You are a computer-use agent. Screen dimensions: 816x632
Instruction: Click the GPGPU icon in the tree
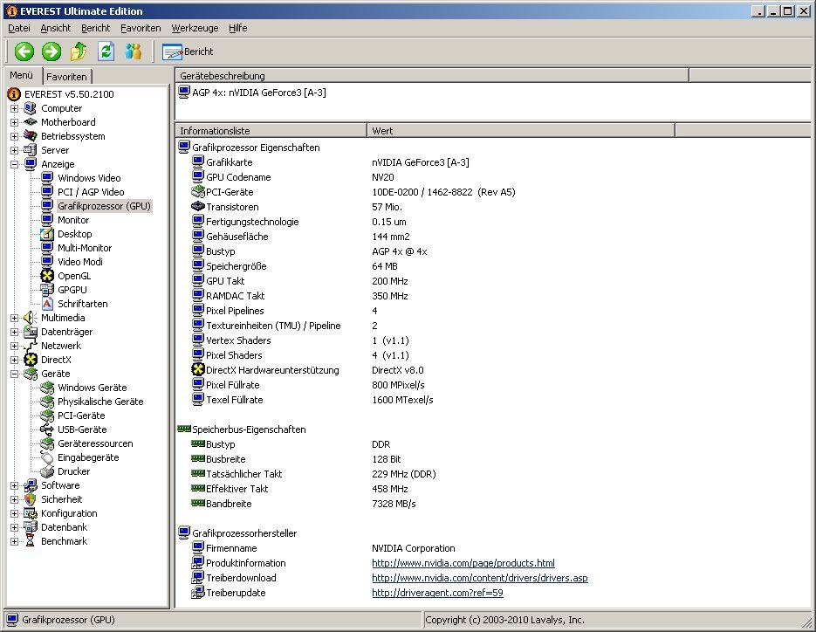click(x=47, y=290)
